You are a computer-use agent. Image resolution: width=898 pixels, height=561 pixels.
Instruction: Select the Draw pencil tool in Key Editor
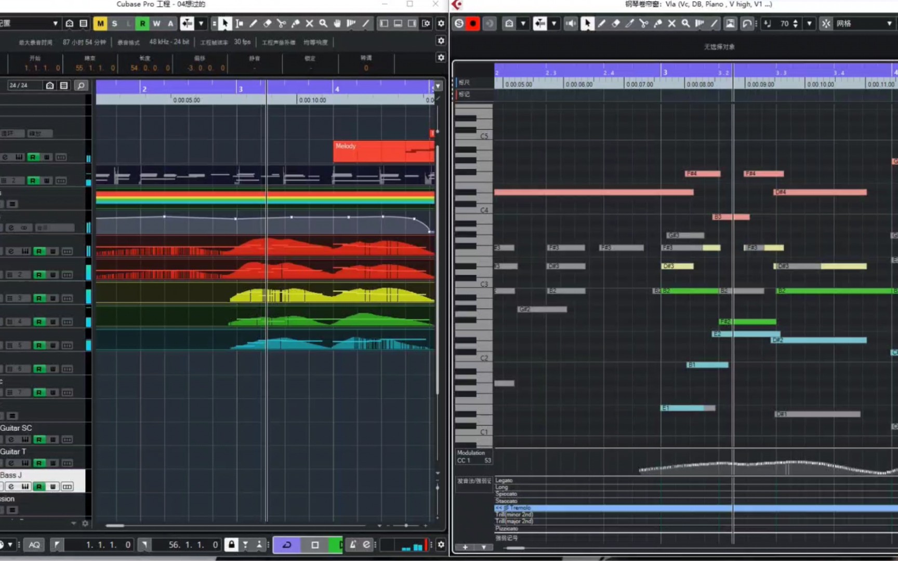[x=601, y=23]
